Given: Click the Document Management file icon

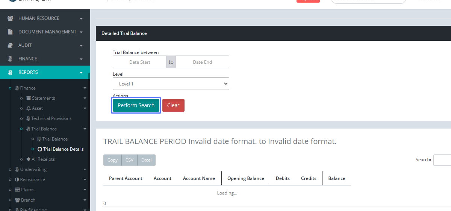Looking at the screenshot, I should 11,32.
